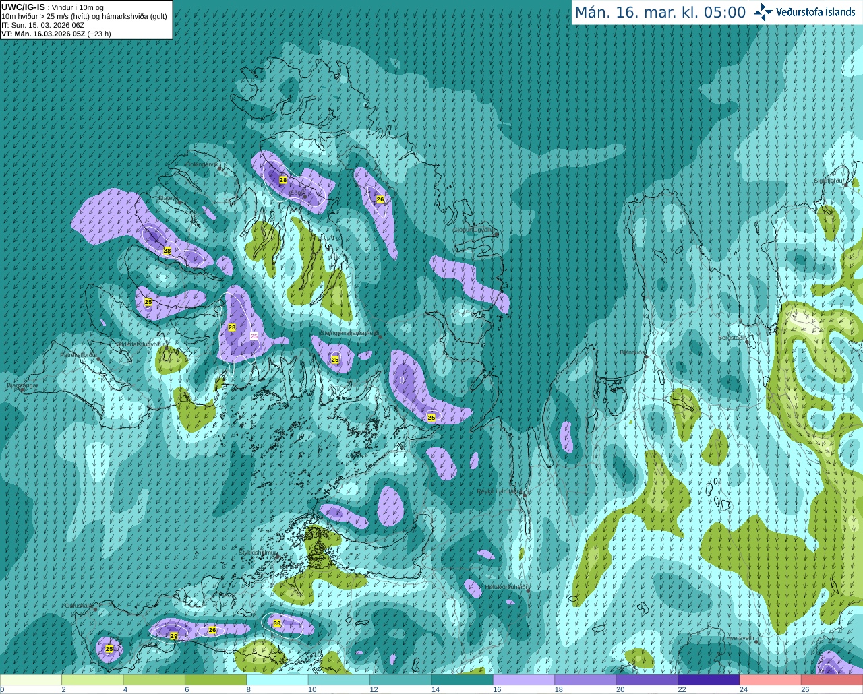The height and width of the screenshot is (694, 863).
Task: Click the yellow 29 gust marker
Action: (x=174, y=636)
